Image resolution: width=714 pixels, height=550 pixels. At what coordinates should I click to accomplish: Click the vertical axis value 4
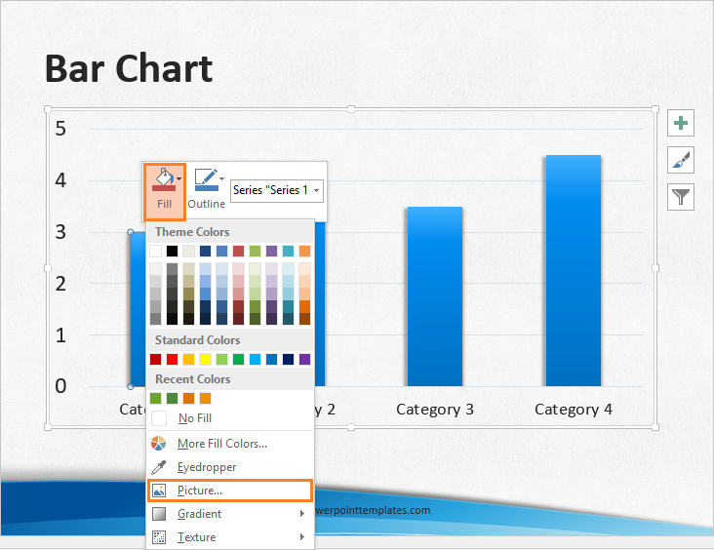(x=60, y=180)
